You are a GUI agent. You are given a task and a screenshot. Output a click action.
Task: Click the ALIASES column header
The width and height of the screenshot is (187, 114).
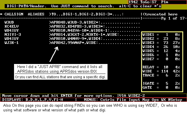pos(36,14)
